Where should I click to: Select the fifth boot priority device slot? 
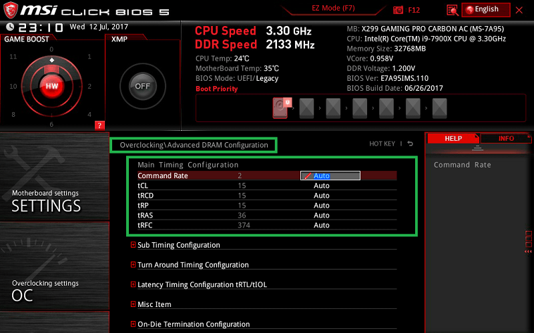(x=386, y=108)
